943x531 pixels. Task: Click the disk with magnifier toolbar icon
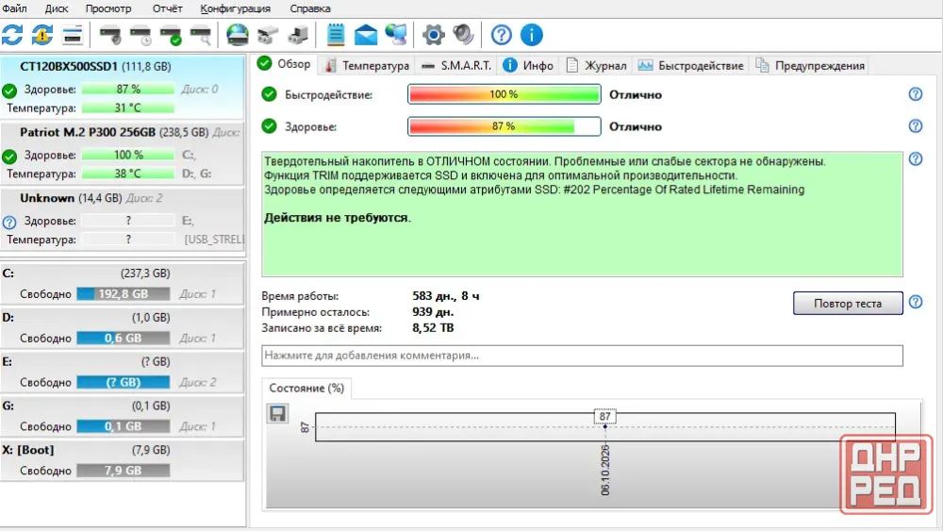coord(201,36)
